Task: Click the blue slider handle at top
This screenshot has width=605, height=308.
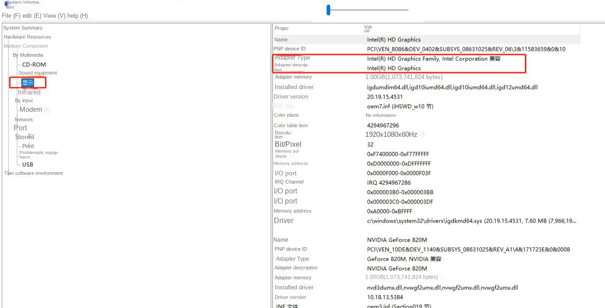Action: [x=328, y=10]
